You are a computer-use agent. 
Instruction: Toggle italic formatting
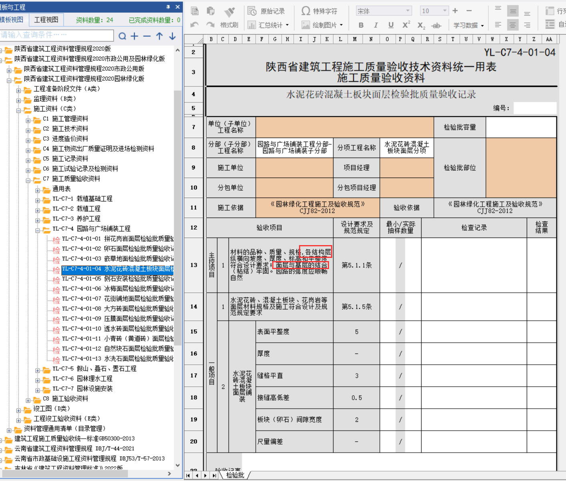[376, 25]
